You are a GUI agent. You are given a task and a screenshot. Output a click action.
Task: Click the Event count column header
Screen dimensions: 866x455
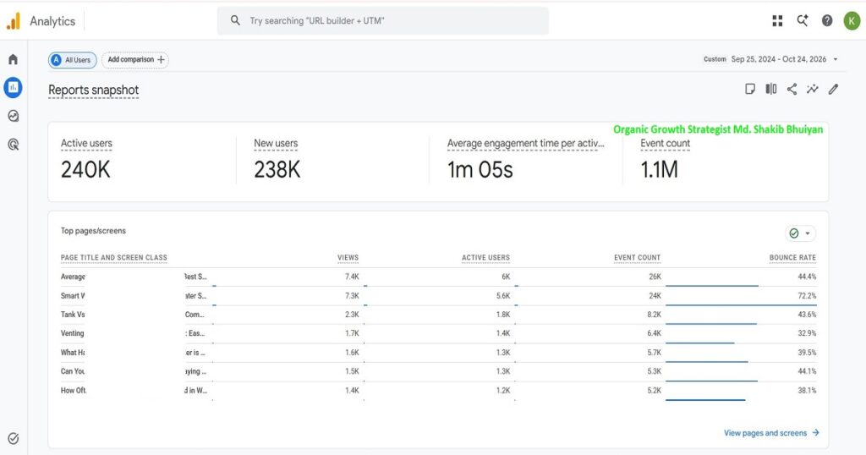pyautogui.click(x=638, y=257)
